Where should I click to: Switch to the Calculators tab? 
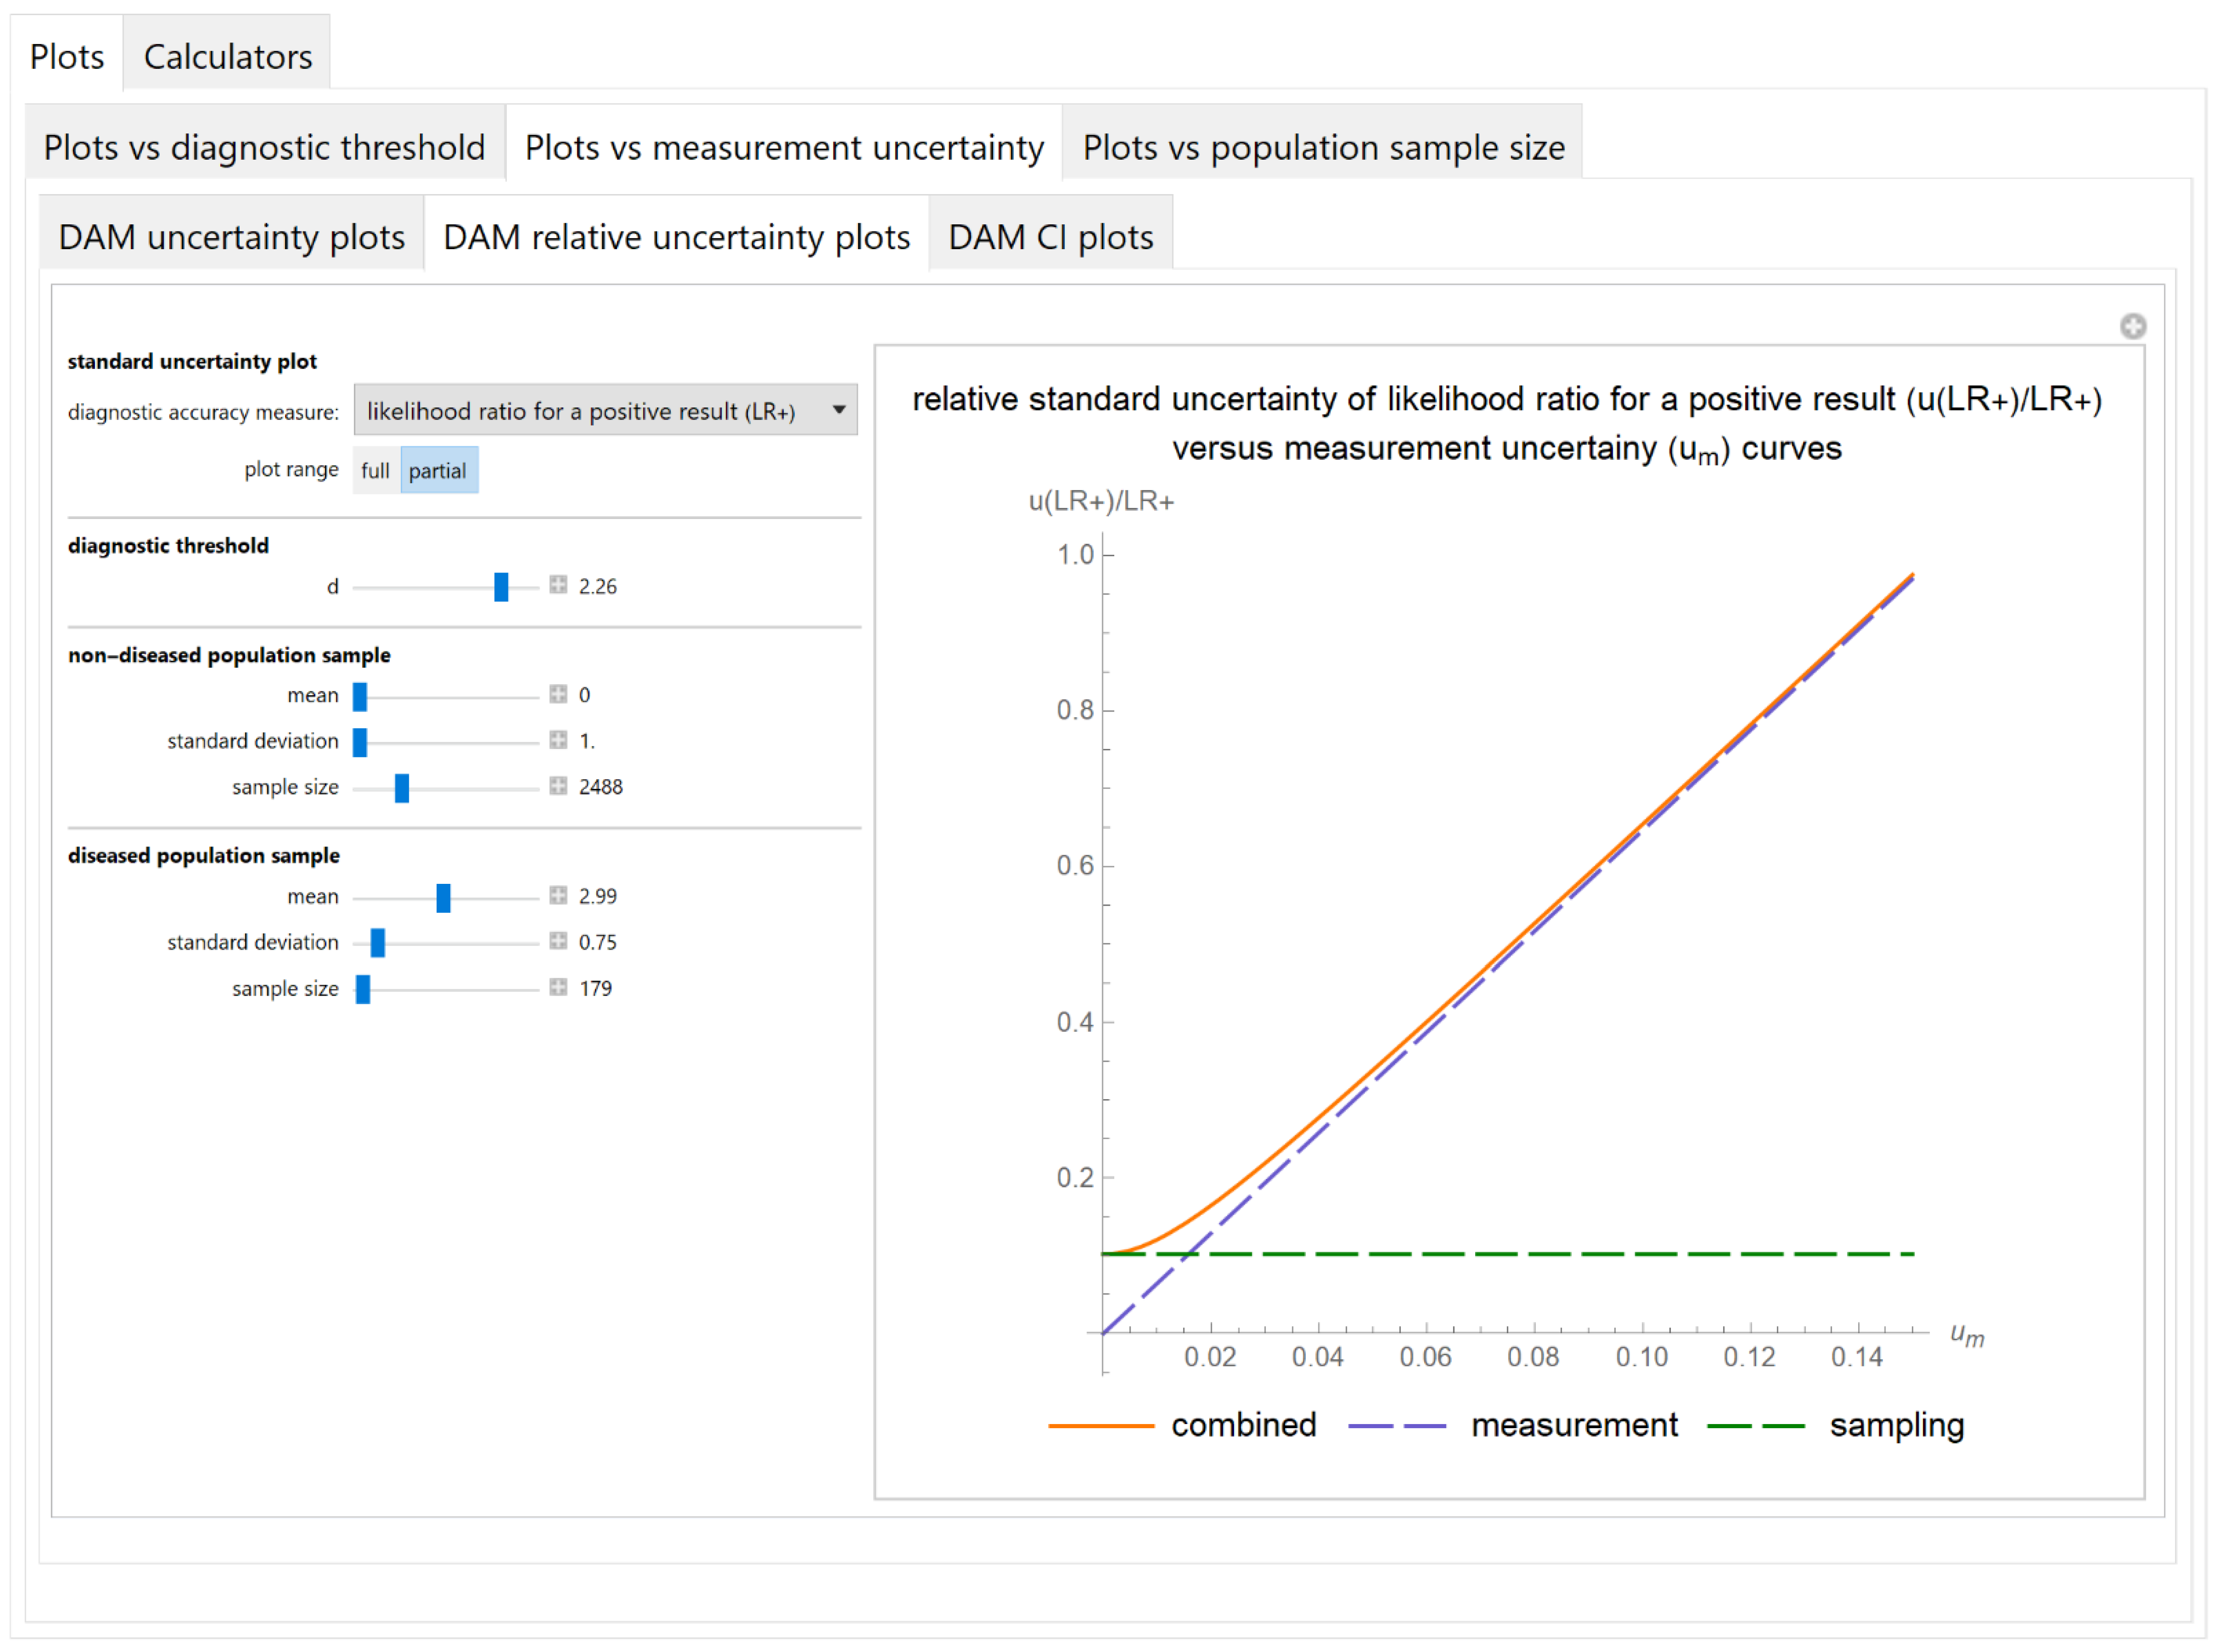(227, 56)
